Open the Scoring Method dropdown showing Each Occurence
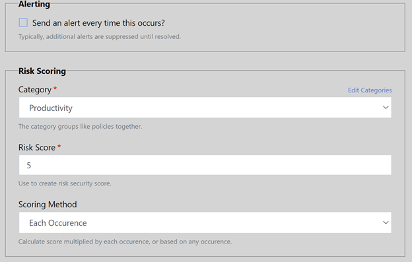 coord(205,222)
